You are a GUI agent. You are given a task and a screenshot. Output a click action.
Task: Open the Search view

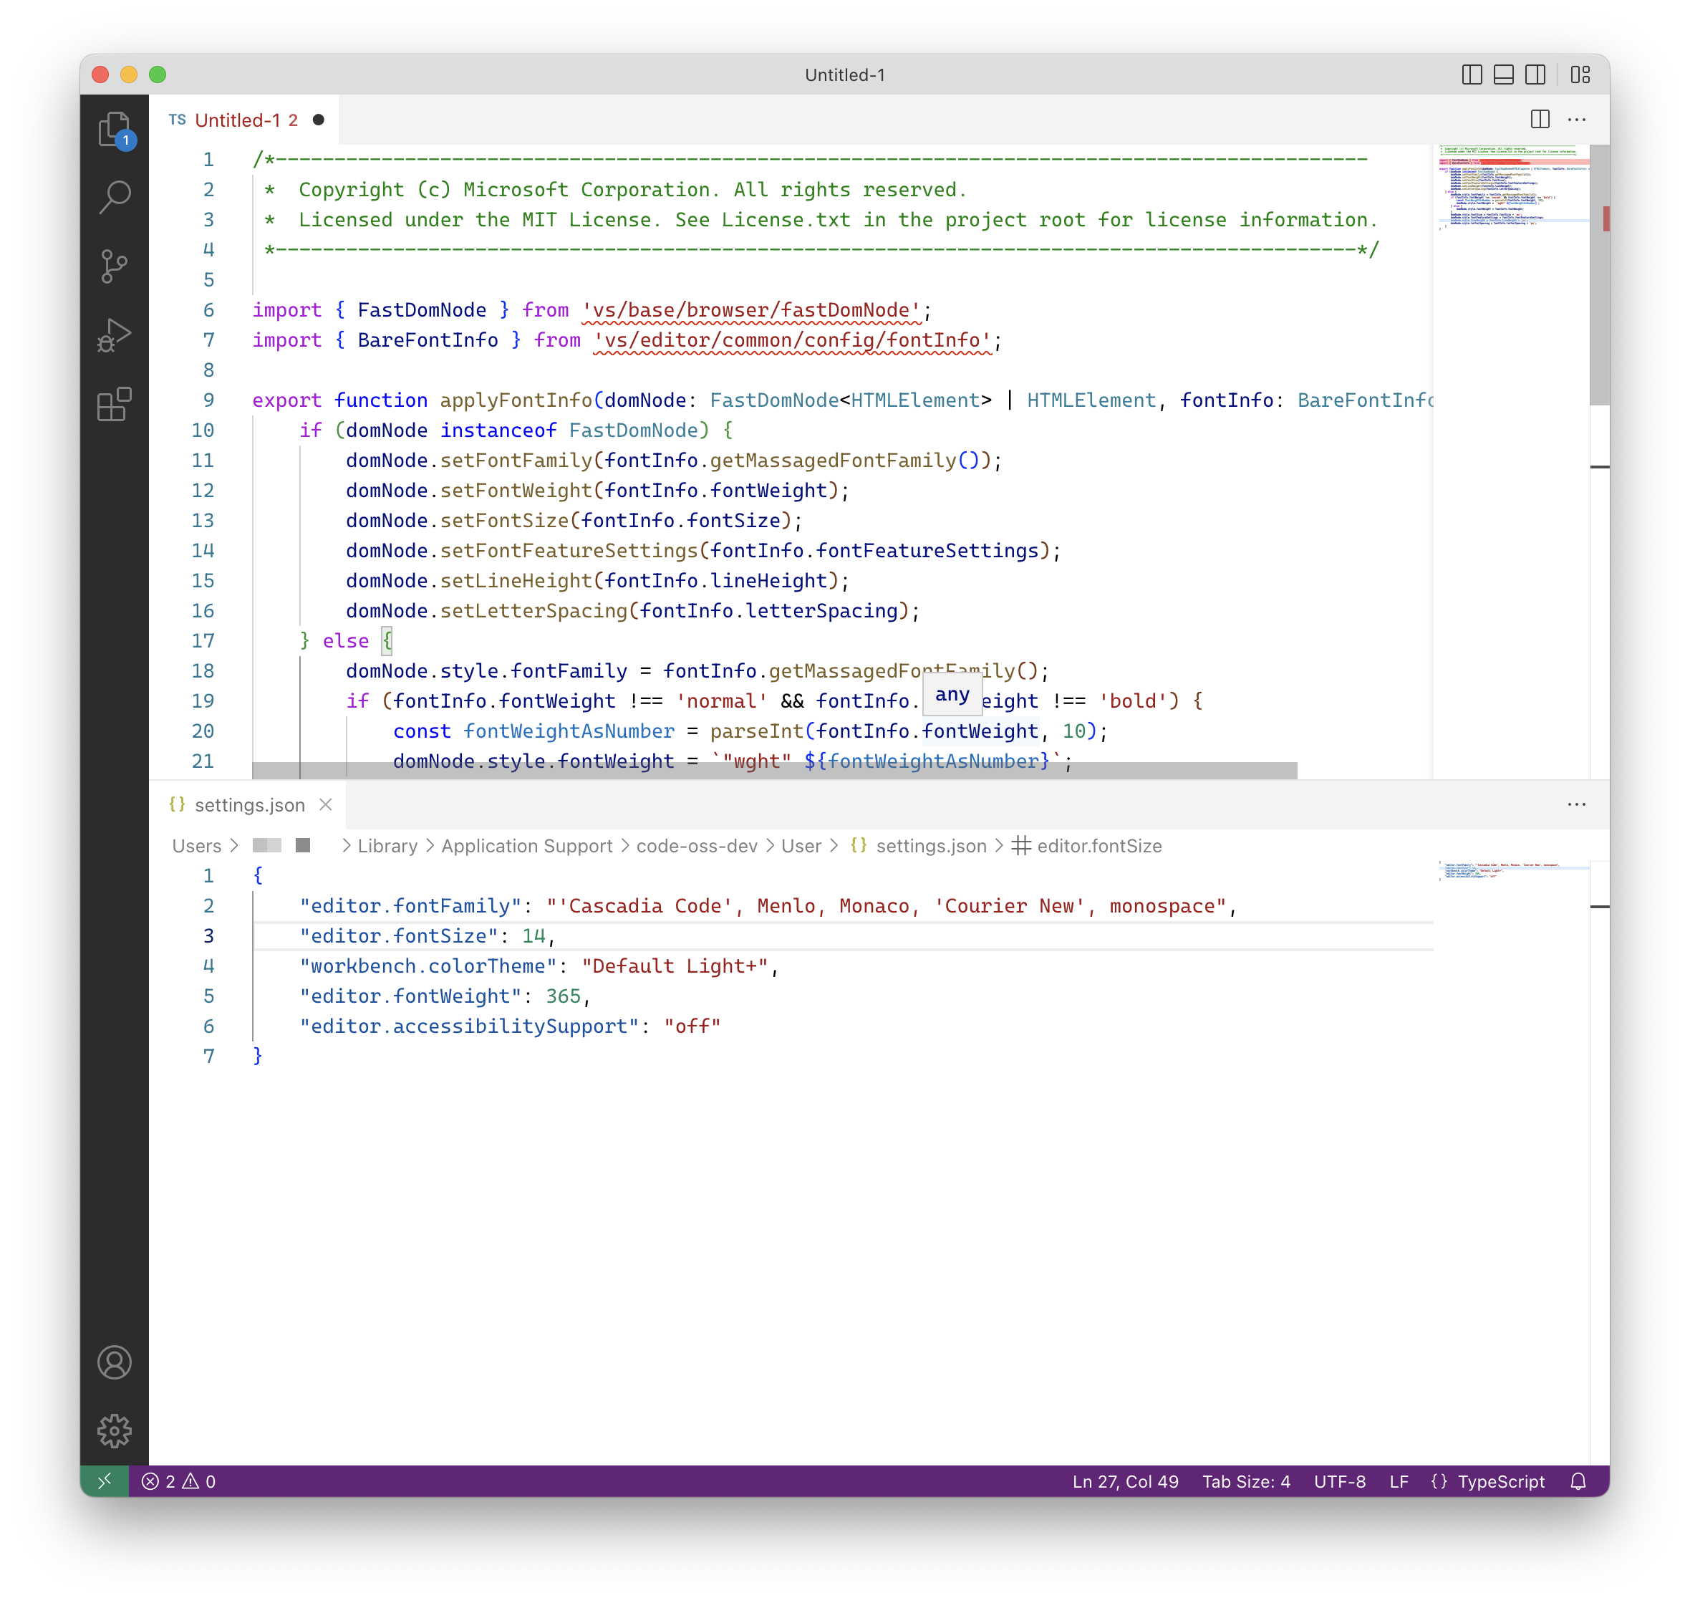(x=115, y=196)
